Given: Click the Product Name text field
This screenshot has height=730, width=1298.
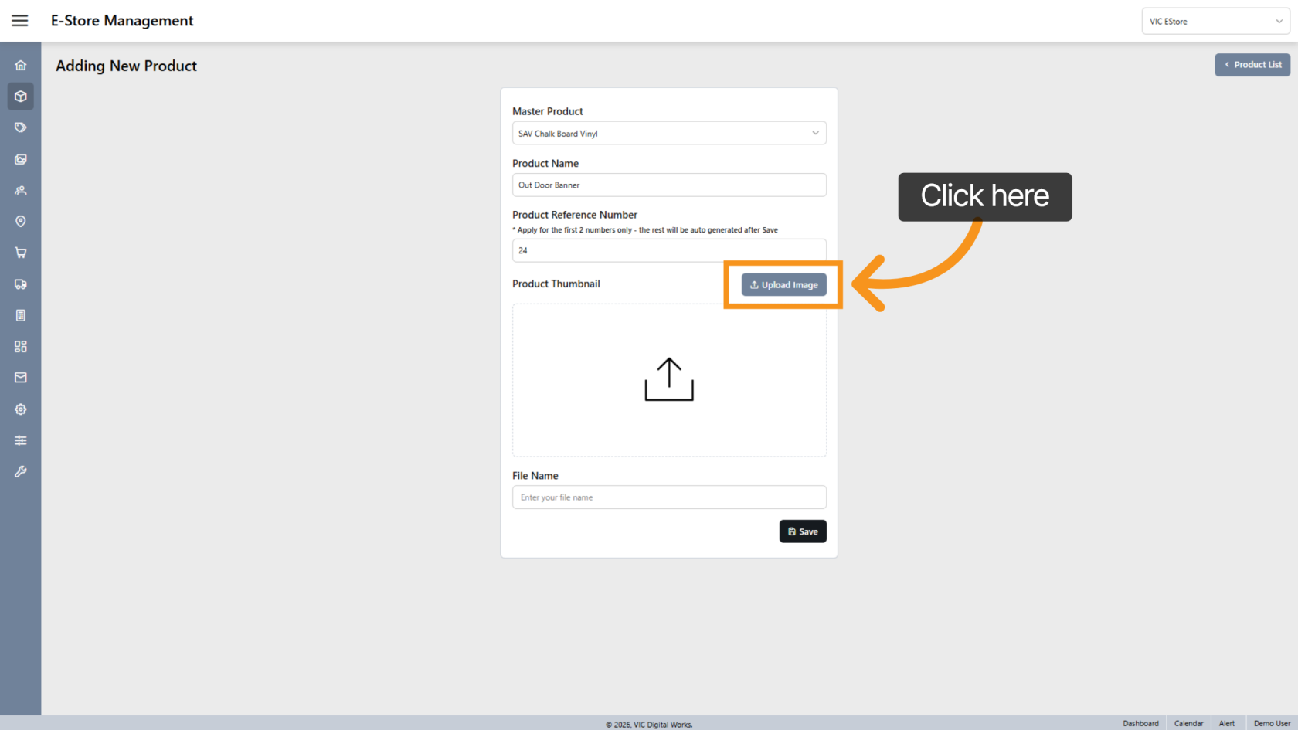Looking at the screenshot, I should coord(669,185).
